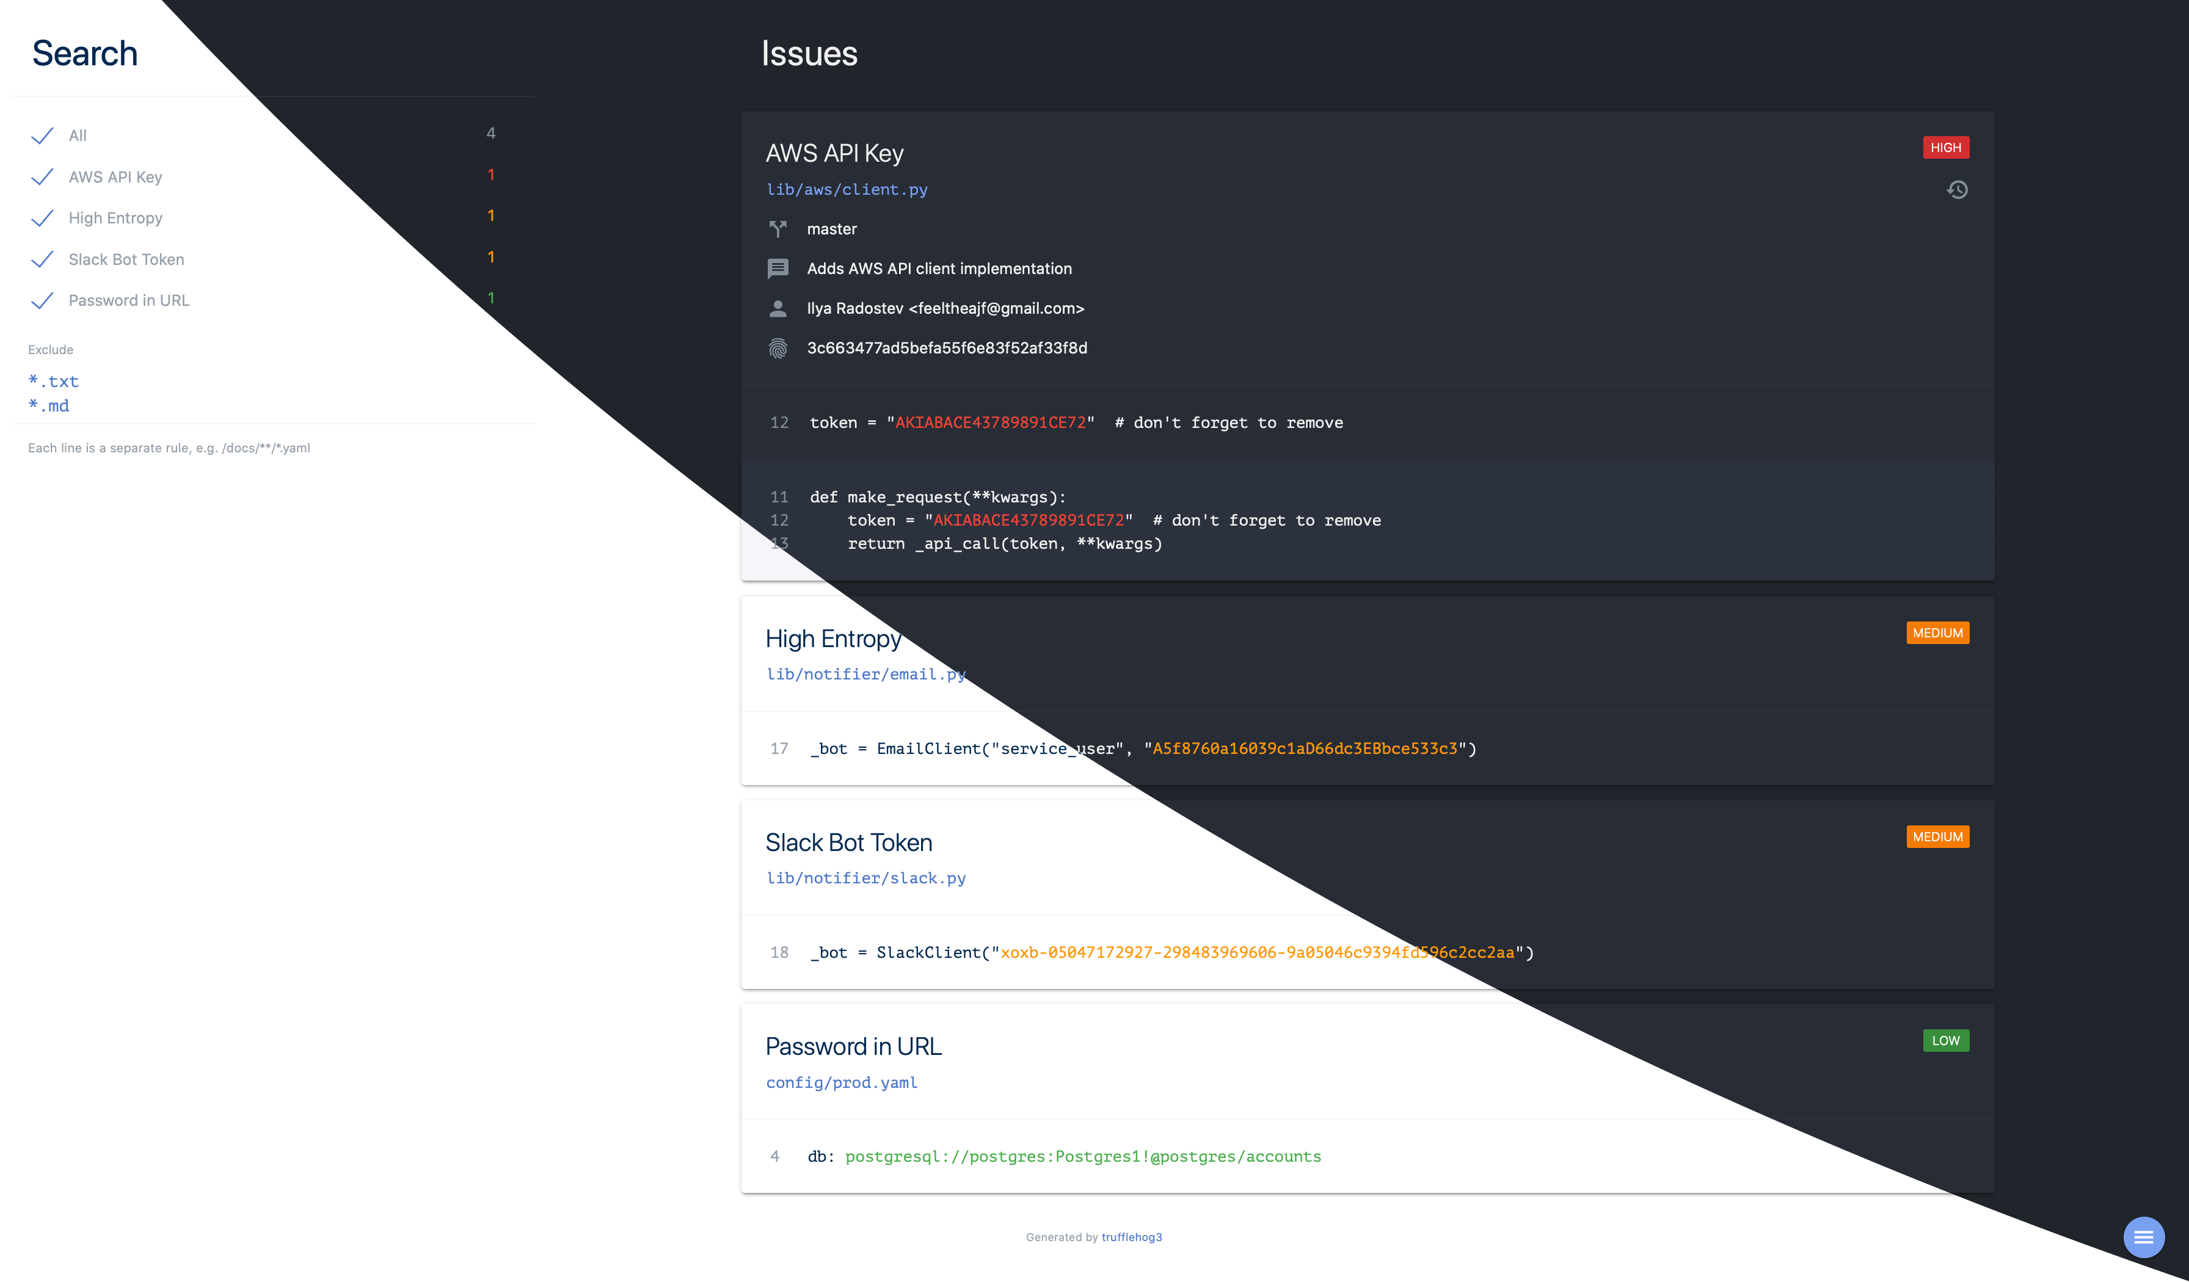Click the fingerprint commit hash icon

click(778, 348)
